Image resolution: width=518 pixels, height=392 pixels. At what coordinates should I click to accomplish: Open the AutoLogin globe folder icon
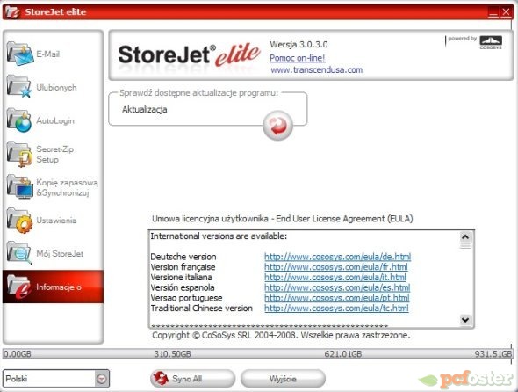click(20, 120)
